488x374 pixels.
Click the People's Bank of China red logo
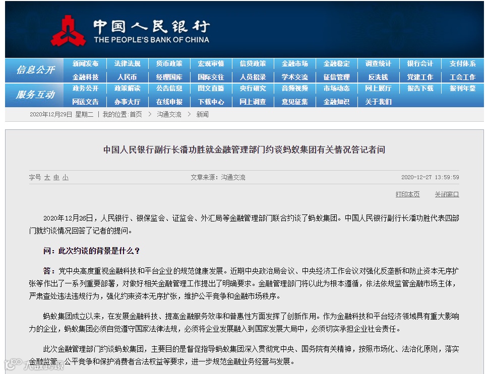68,31
